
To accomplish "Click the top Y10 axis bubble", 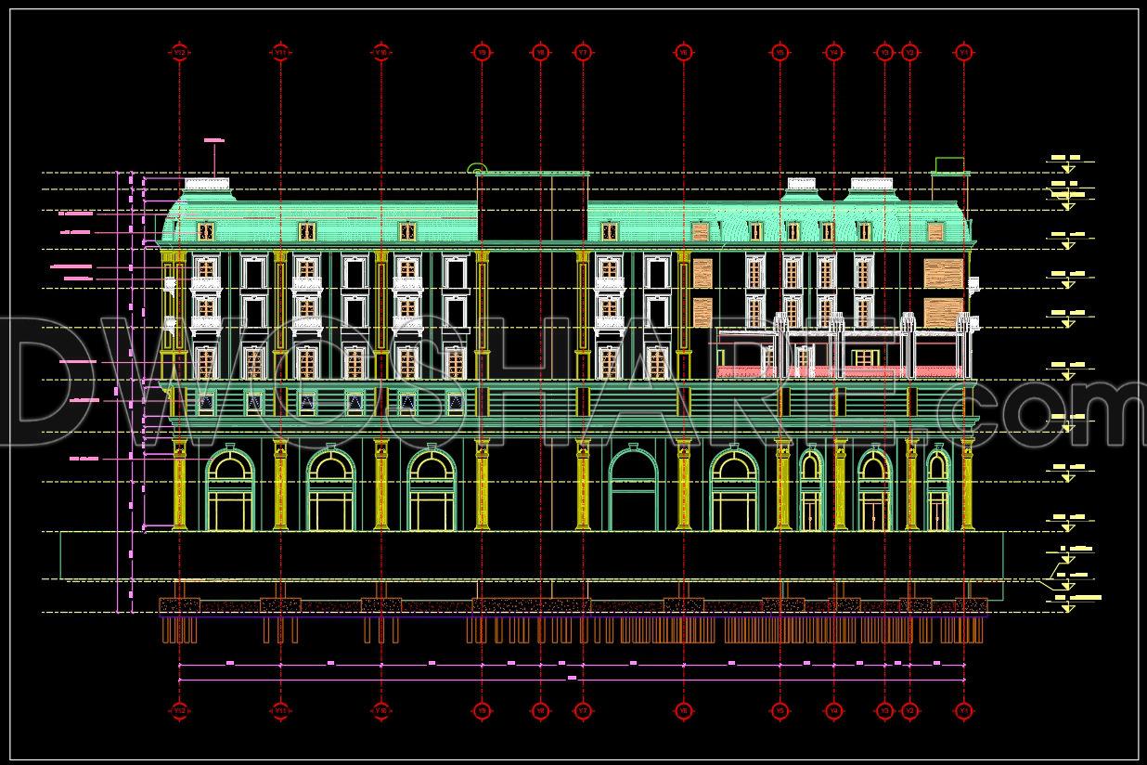I will tap(380, 53).
